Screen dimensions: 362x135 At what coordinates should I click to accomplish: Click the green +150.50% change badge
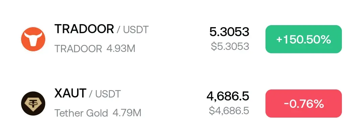point(304,39)
